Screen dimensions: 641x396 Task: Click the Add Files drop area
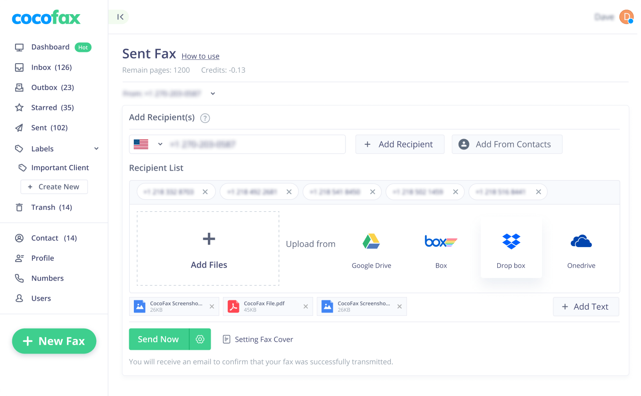point(208,248)
